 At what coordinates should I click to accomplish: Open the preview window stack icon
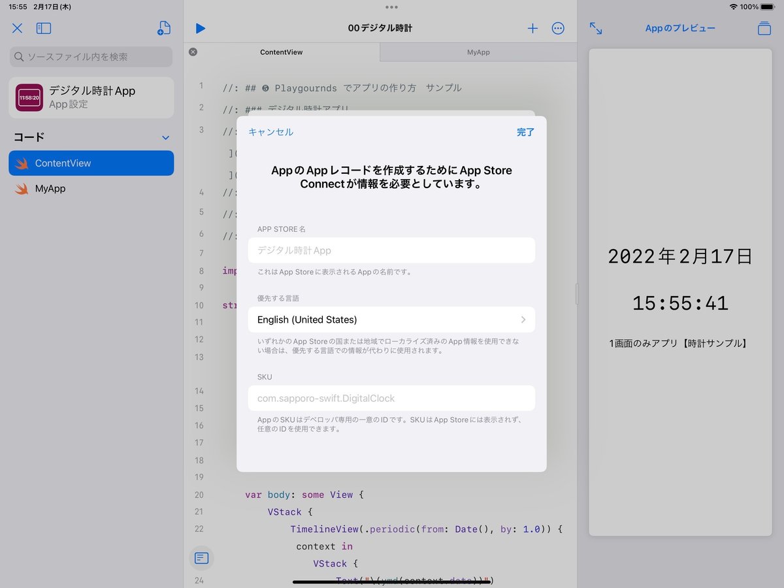click(x=764, y=28)
